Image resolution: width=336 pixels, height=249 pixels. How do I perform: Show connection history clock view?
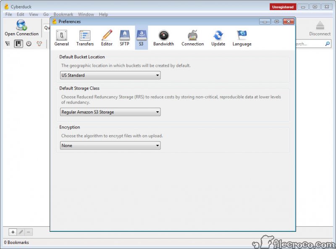29,44
